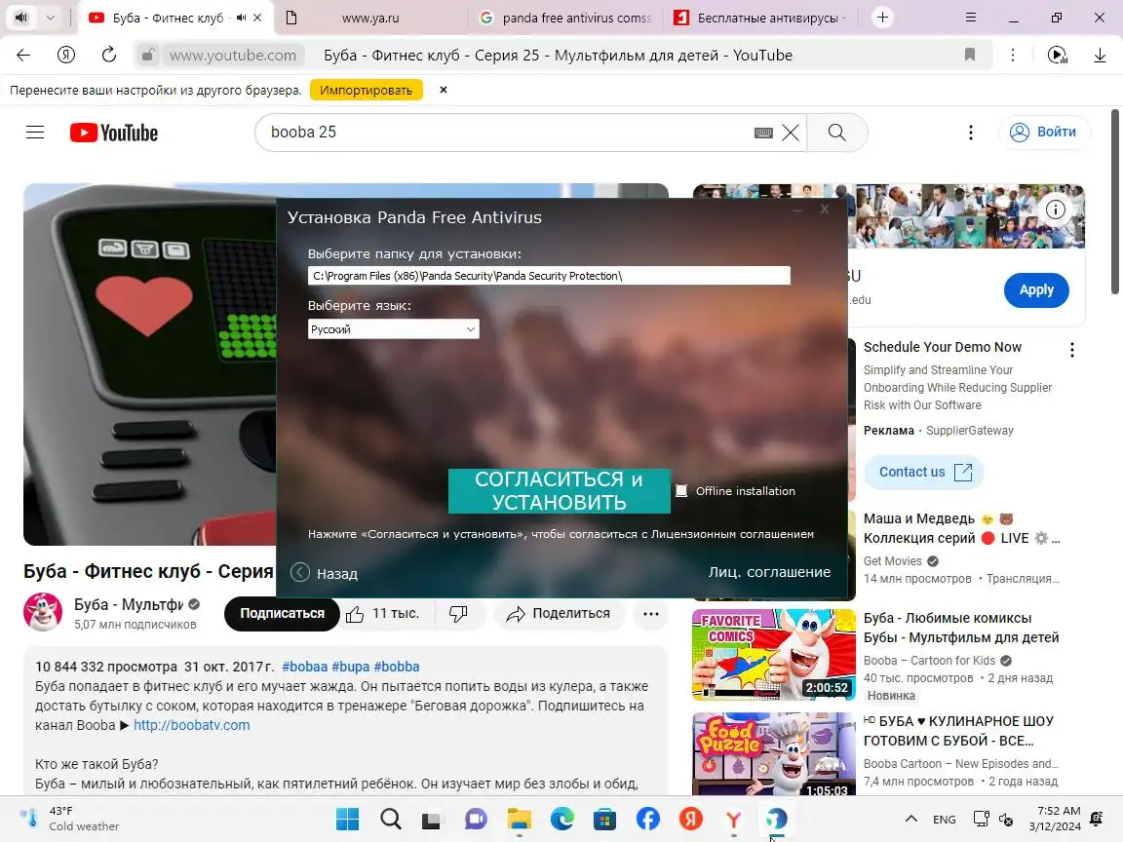Open options for Schedule Your Demo ad
This screenshot has height=842, width=1123.
(x=1071, y=350)
